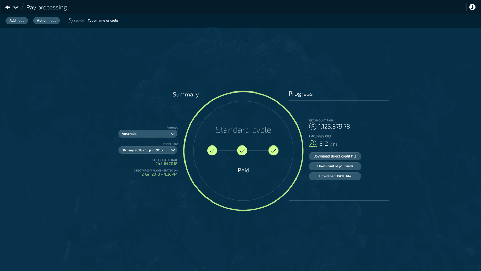Open the user profile icon
Viewport: 481px width, 271px height.
[472, 7]
